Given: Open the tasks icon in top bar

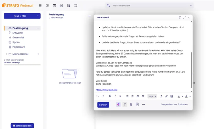Looking at the screenshot, I should (x=69, y=5).
